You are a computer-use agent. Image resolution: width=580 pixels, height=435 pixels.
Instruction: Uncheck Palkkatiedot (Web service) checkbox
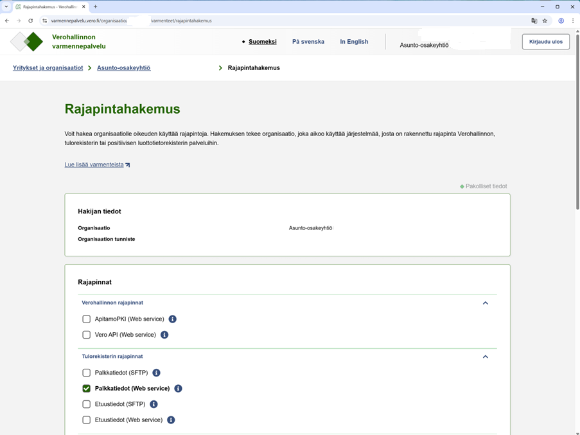tap(86, 389)
